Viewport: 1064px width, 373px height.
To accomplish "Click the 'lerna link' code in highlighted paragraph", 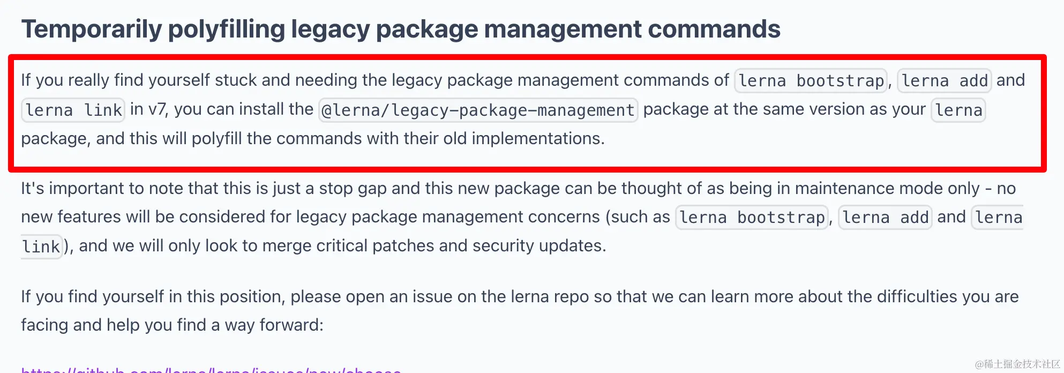I will click(x=73, y=110).
